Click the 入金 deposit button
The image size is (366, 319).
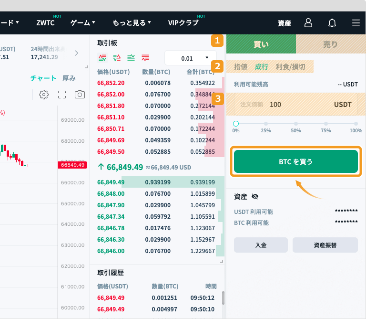pos(261,245)
